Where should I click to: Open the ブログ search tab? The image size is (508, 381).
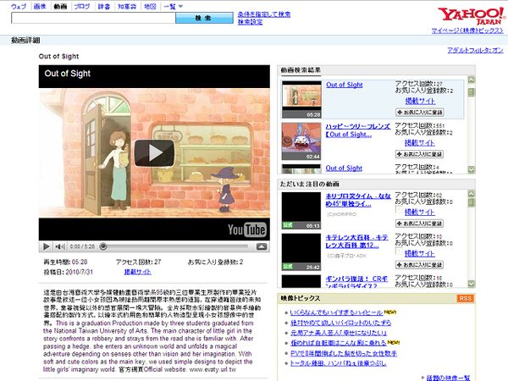tap(81, 6)
